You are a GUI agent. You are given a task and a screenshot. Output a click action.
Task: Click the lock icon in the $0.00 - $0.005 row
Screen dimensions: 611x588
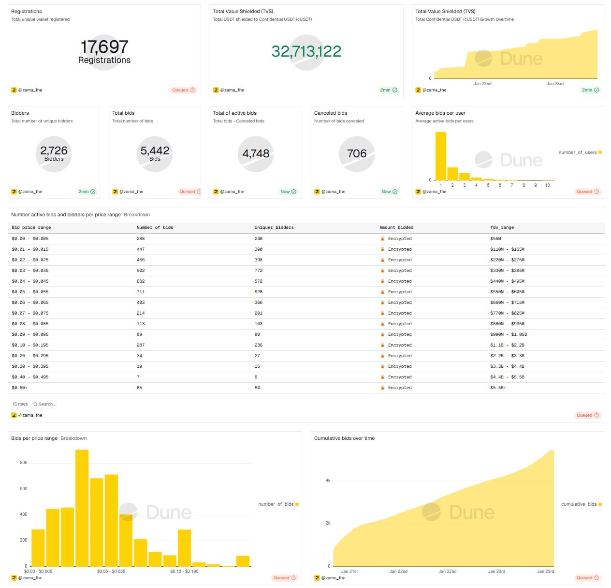[x=382, y=239]
